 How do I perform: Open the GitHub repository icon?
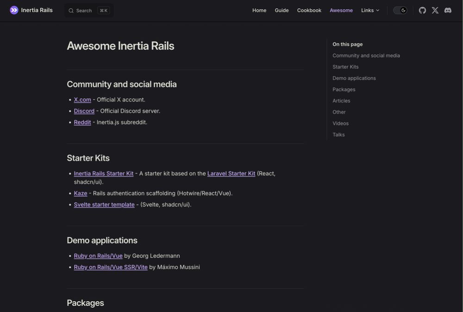(422, 10)
